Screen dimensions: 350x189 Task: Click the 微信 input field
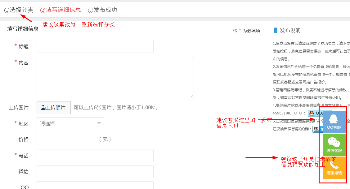[x=95, y=172]
